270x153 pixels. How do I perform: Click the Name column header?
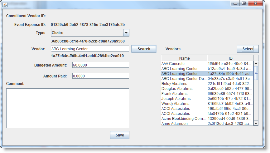[184, 58]
